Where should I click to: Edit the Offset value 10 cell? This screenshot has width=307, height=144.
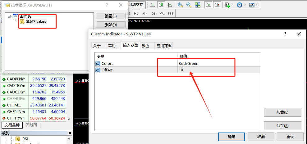219,70
